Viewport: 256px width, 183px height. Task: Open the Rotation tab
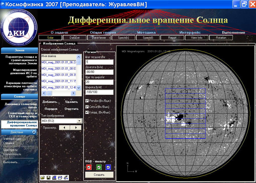pos(221,38)
